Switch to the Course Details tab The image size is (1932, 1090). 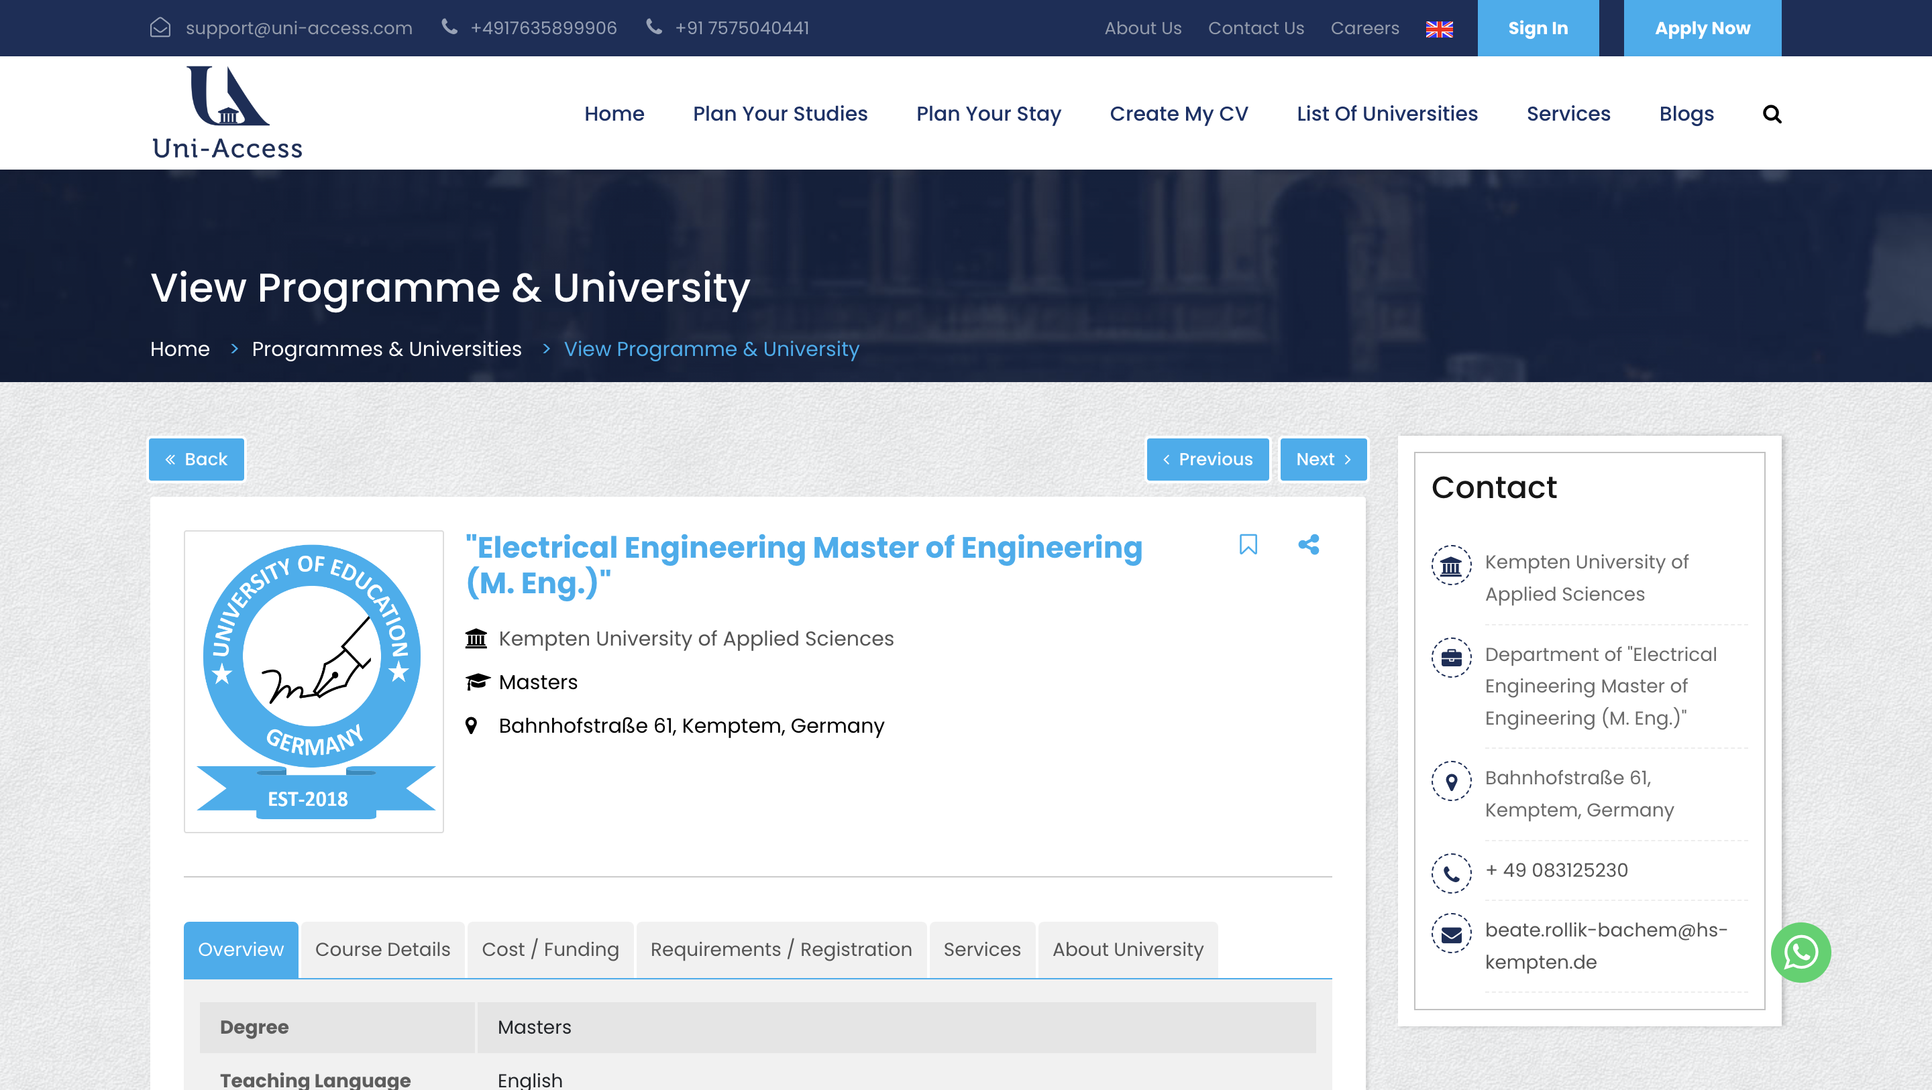click(382, 950)
